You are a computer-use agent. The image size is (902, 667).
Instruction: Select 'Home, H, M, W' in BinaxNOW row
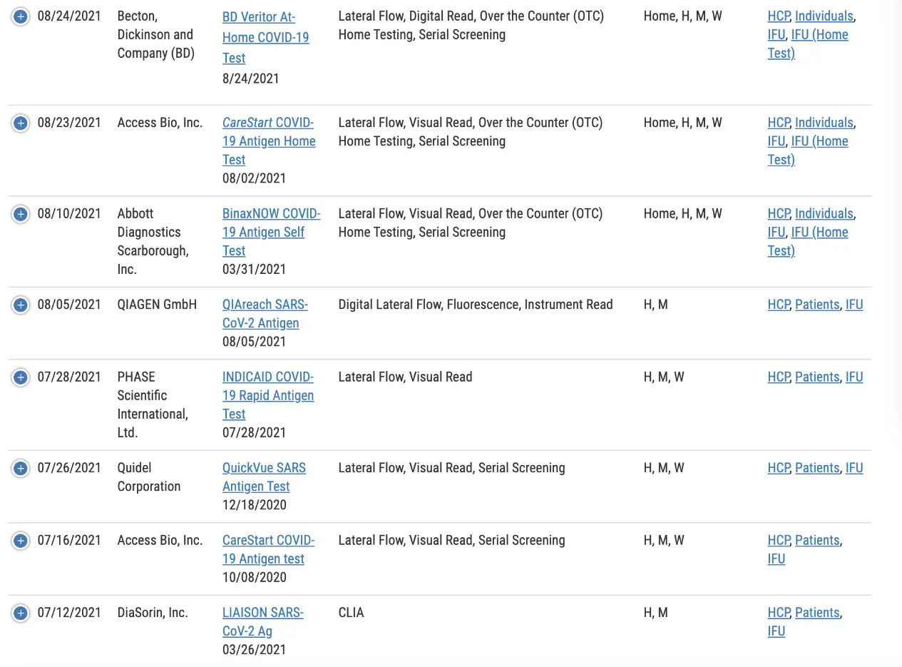[x=683, y=213]
